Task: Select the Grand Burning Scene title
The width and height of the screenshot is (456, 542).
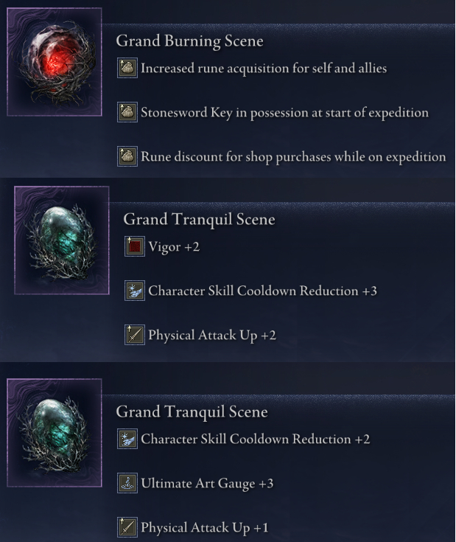Action: [189, 41]
